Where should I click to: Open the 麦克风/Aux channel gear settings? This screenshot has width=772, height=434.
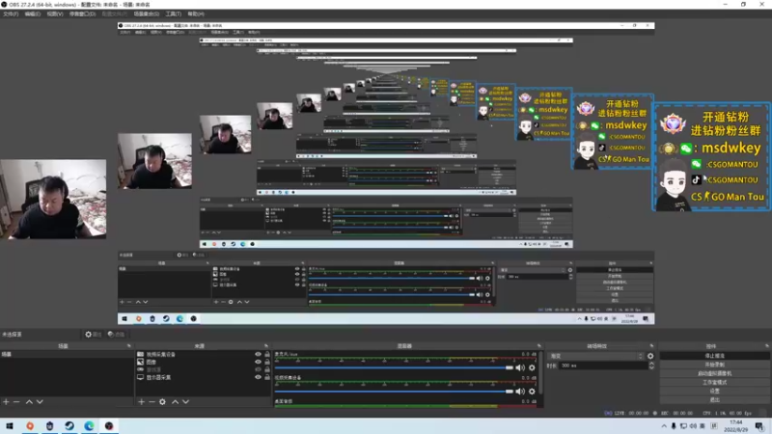[532, 367]
